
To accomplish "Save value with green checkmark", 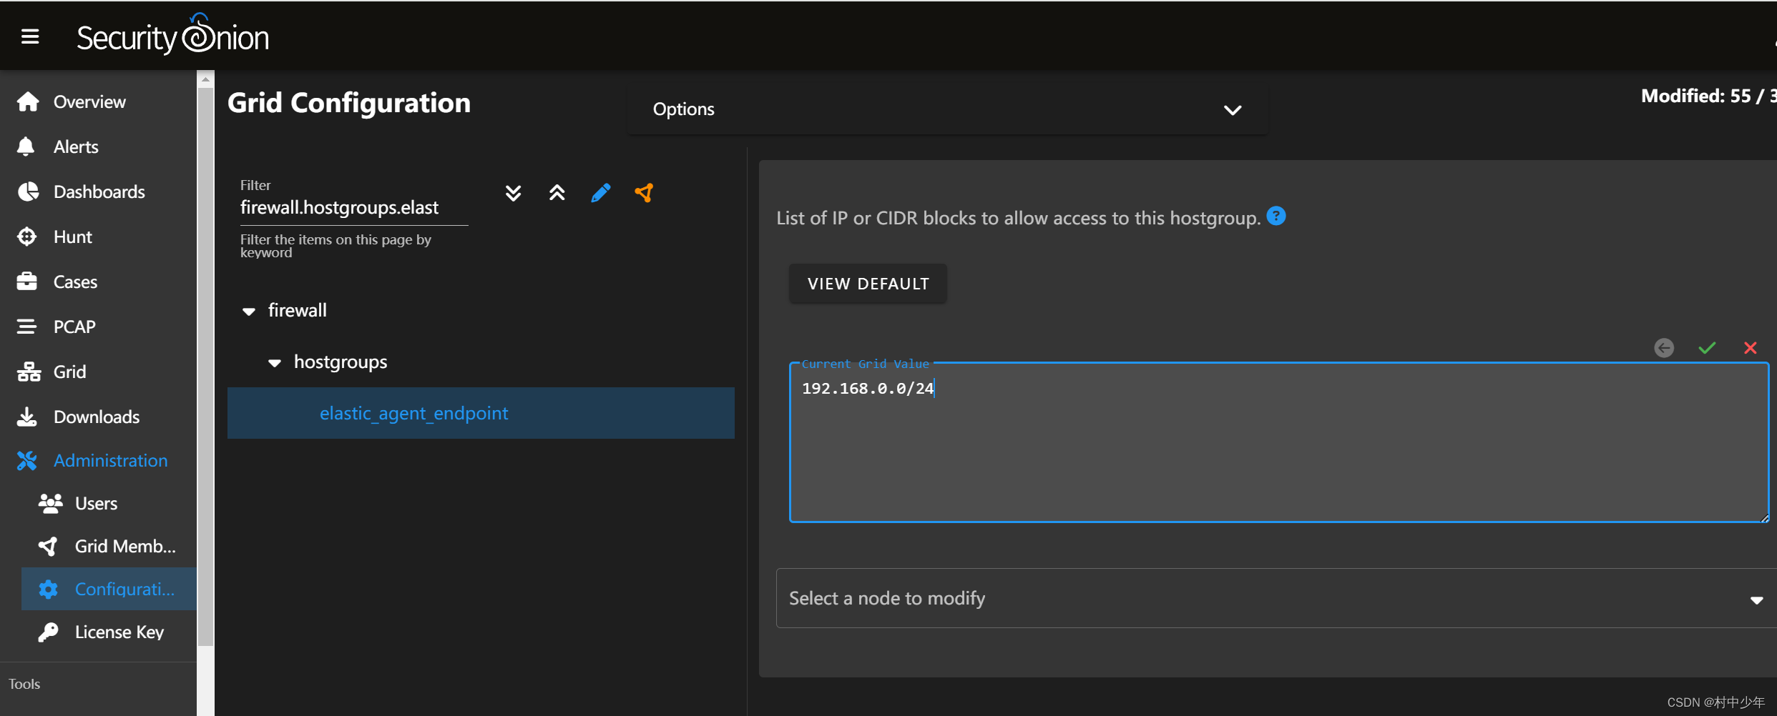I will click(1708, 348).
